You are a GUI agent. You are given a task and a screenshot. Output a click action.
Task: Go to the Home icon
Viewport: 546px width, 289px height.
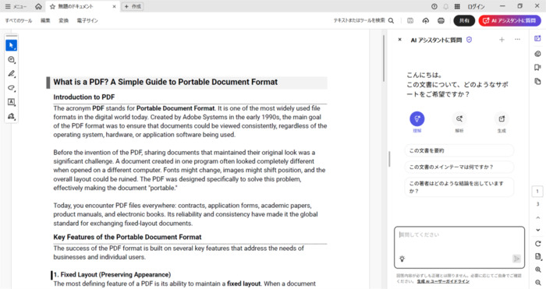click(39, 6)
